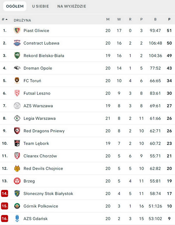The image size is (175, 225).
Task: Click the Futsal Leszno crest
Action: (17, 93)
